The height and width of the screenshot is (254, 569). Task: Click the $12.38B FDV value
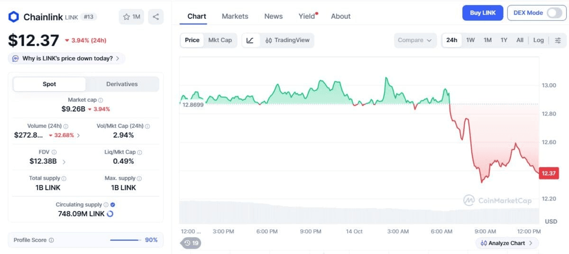pyautogui.click(x=43, y=161)
